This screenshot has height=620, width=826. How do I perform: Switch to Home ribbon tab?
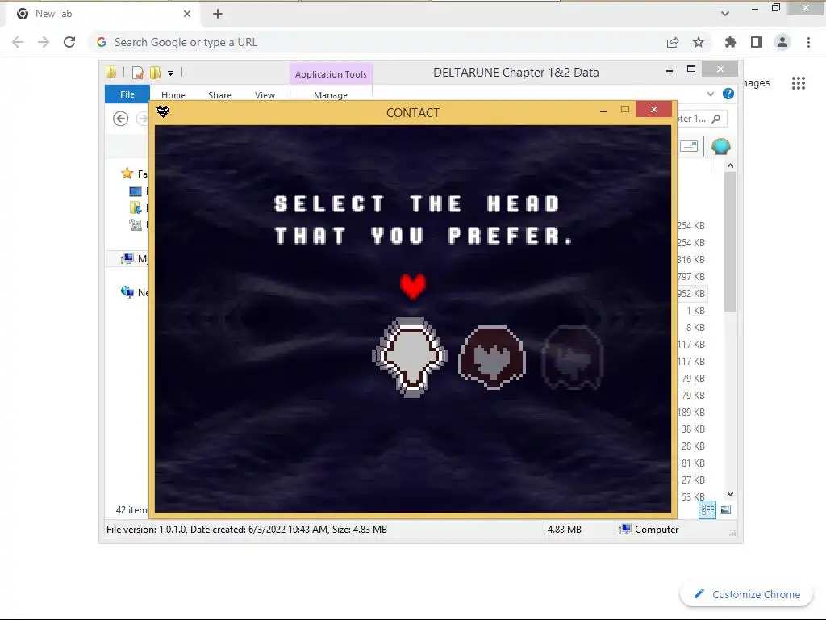pyautogui.click(x=173, y=95)
